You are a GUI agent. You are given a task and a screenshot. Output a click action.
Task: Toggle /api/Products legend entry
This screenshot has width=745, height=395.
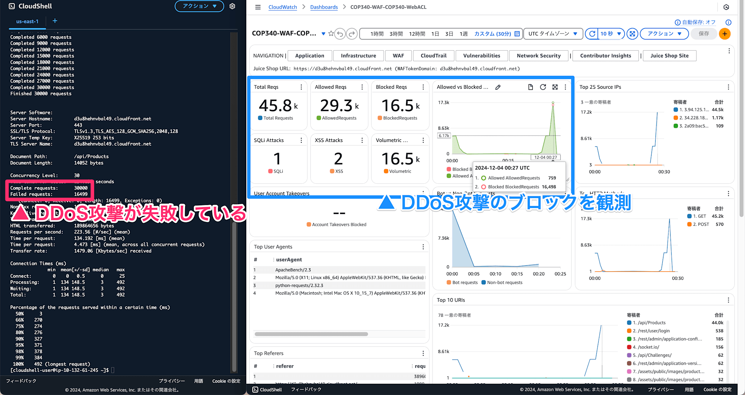(646, 323)
